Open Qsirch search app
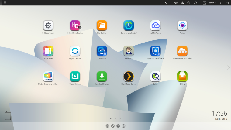 155,77
